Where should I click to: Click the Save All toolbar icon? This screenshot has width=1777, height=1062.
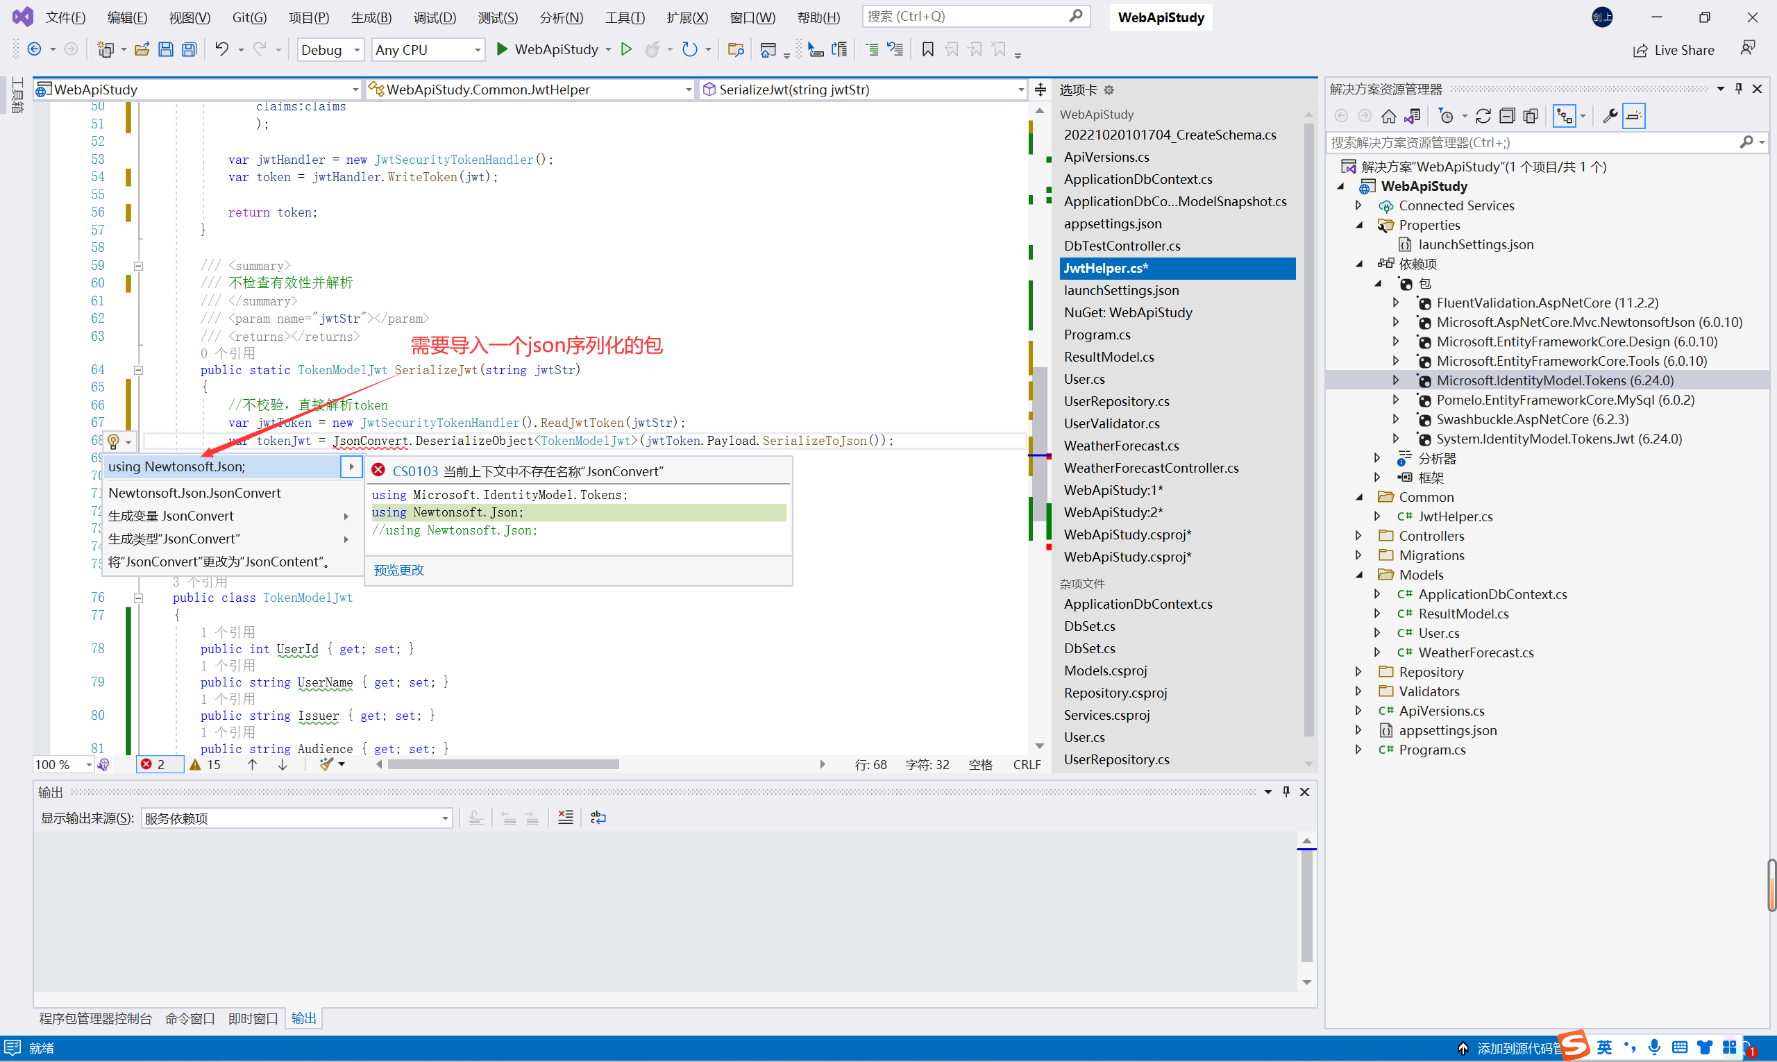pos(189,49)
